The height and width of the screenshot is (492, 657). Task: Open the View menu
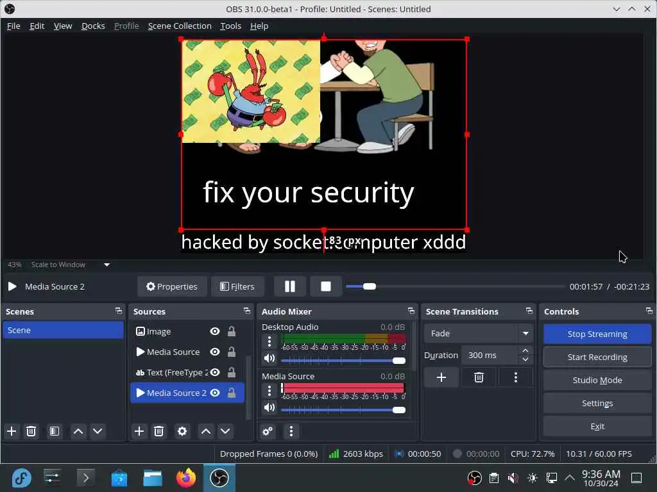click(x=63, y=26)
